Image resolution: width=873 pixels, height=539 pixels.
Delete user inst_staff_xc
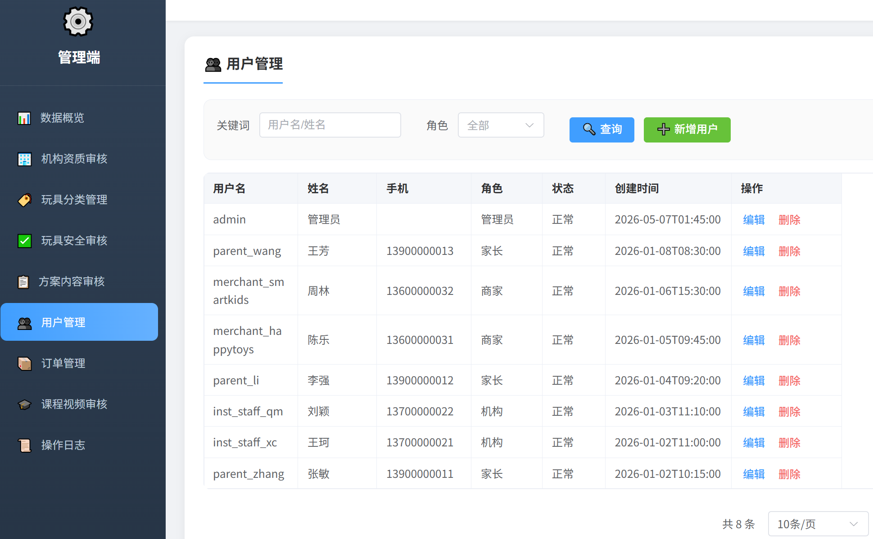tap(789, 443)
